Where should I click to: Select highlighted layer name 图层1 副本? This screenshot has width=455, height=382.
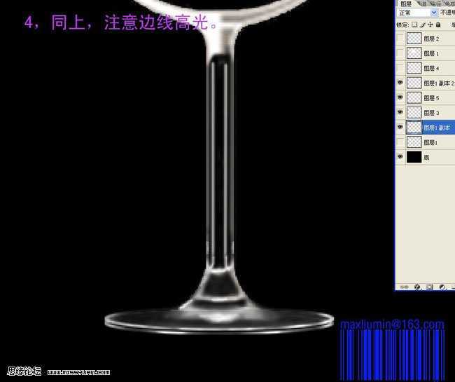point(437,128)
